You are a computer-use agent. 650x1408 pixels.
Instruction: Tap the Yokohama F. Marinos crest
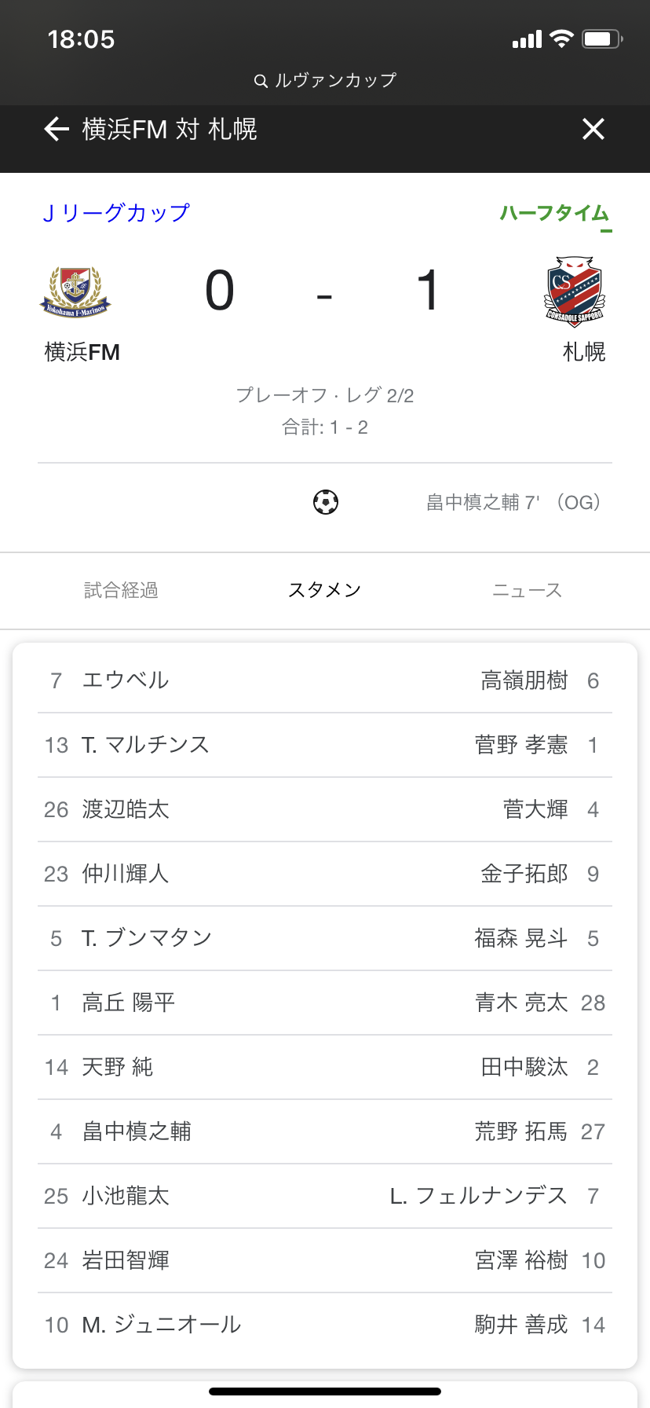[75, 291]
